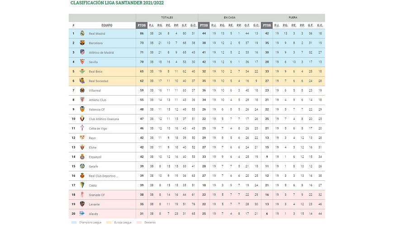This screenshot has height=225, width=407.
Task: Click the Valencia CF team name
Action: [97, 109]
